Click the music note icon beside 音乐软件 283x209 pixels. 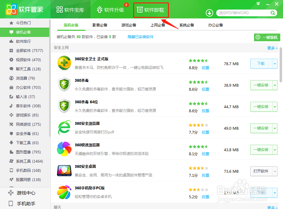point(11,106)
